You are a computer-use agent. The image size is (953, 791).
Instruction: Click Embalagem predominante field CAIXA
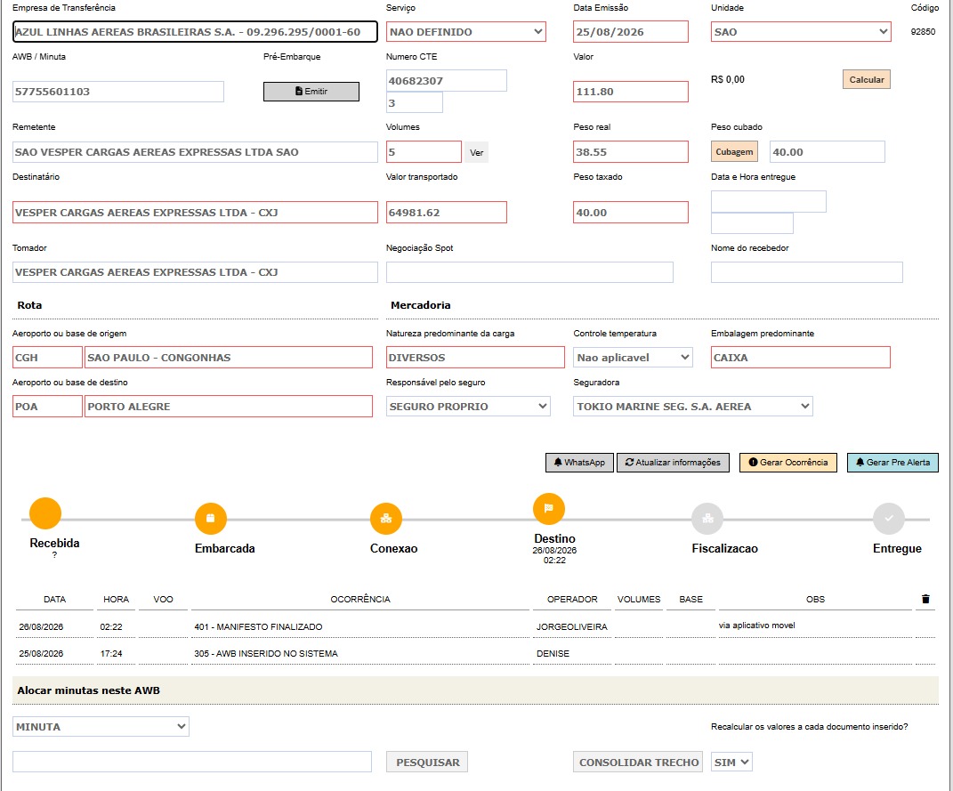(x=801, y=357)
